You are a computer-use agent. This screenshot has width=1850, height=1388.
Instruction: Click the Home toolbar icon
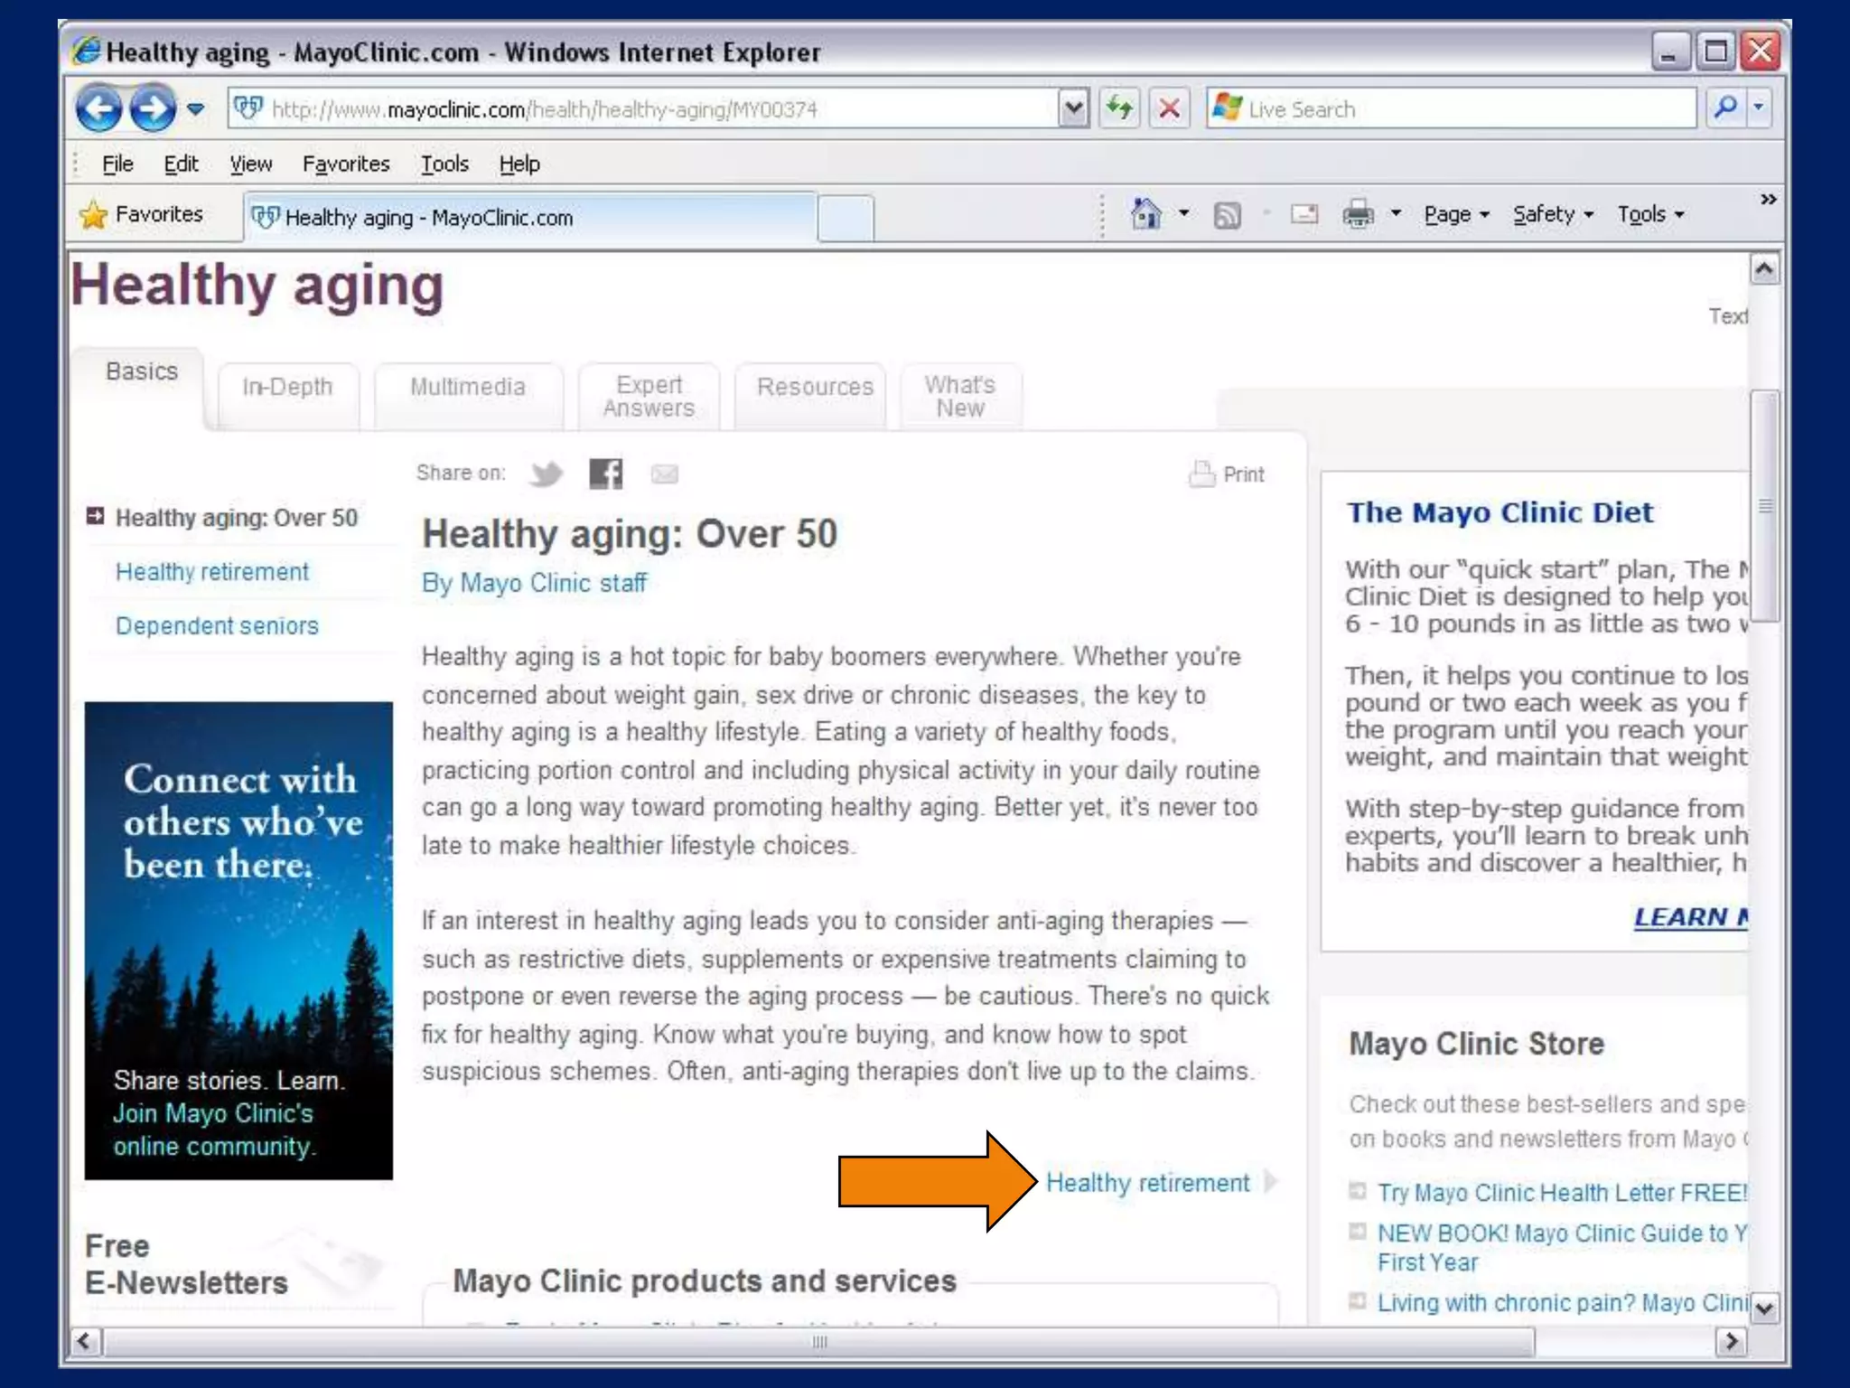(1146, 215)
